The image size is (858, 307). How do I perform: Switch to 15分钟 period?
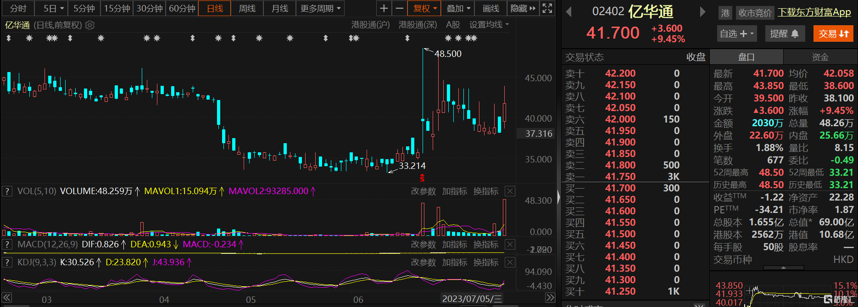pos(117,8)
